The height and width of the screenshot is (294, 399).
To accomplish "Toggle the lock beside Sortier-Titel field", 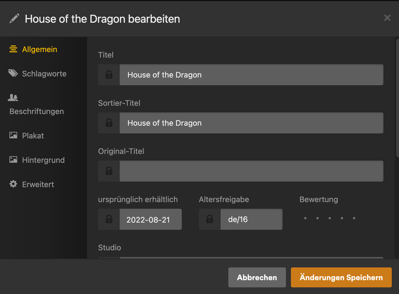I will [109, 123].
